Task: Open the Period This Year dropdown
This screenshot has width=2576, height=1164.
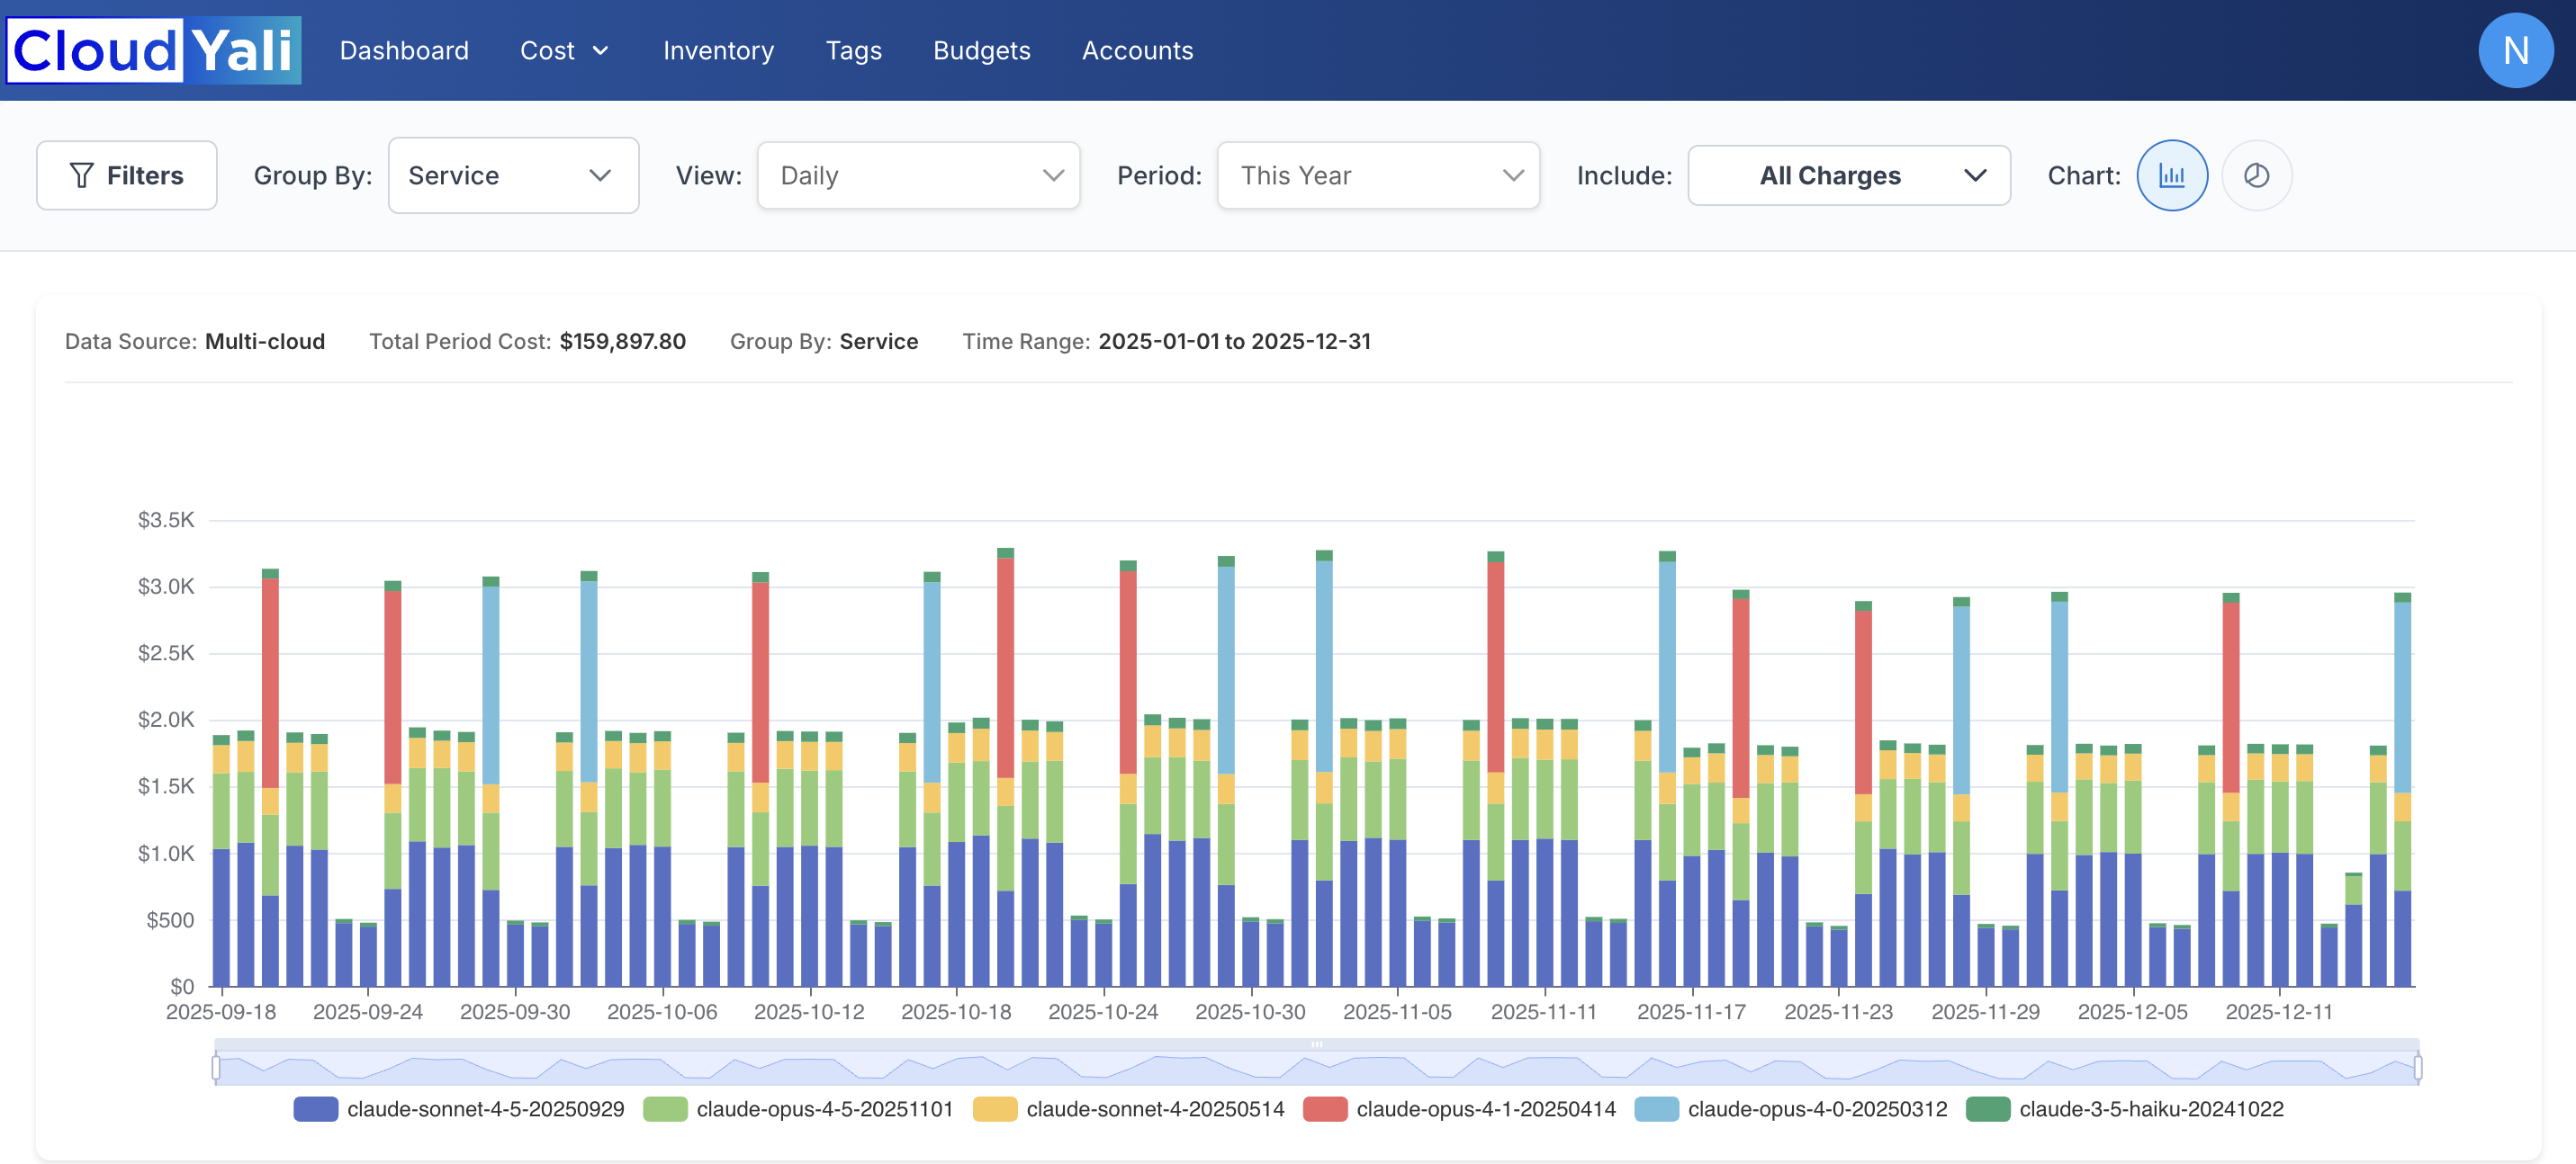Action: pyautogui.click(x=1377, y=175)
